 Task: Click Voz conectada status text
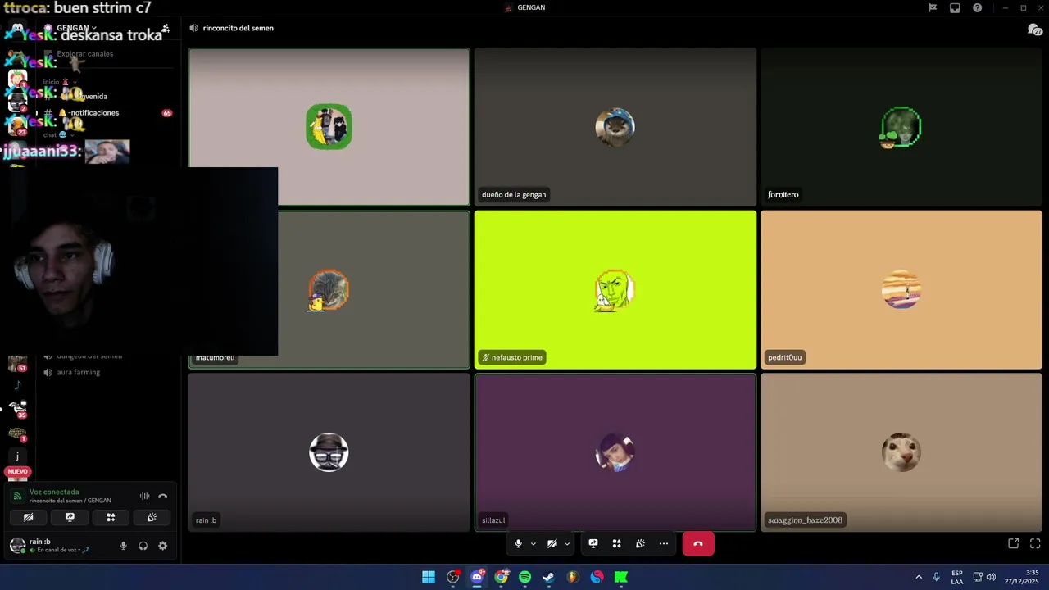(x=54, y=492)
